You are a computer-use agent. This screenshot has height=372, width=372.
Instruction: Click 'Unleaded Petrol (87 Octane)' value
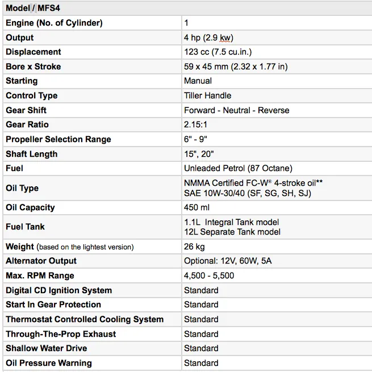(x=238, y=168)
